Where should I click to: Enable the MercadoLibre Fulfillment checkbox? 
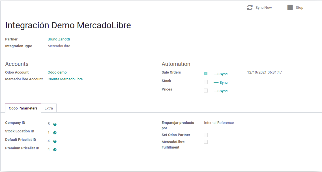point(206,142)
